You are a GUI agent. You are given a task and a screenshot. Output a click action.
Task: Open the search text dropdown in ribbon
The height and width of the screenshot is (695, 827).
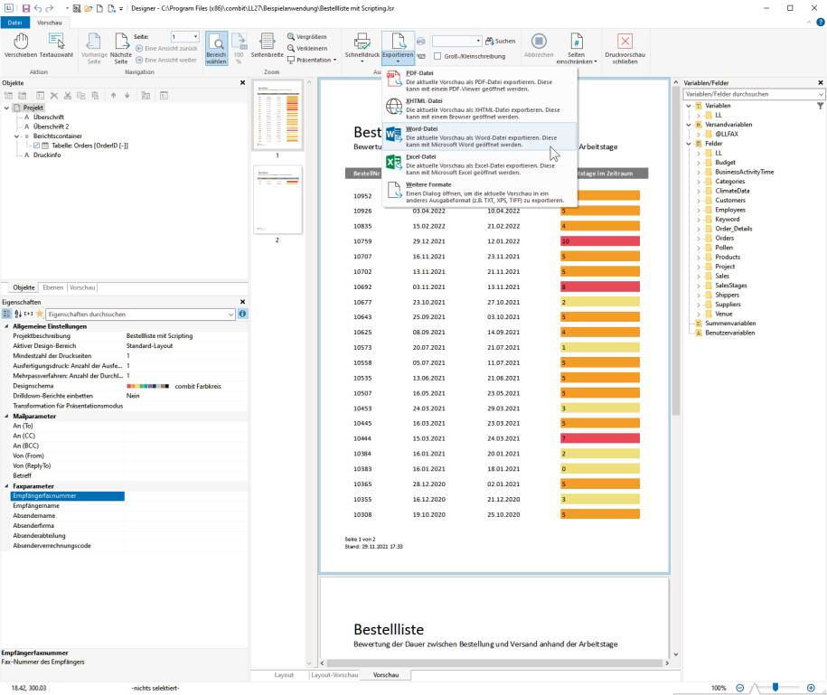(478, 41)
